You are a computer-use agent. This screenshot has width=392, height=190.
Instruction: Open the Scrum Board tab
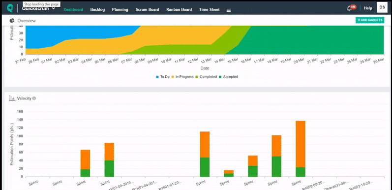147,9
